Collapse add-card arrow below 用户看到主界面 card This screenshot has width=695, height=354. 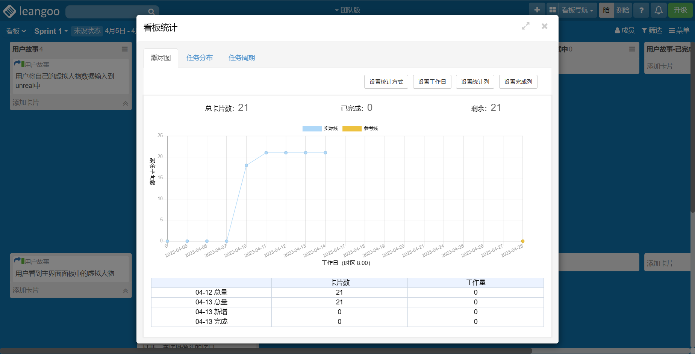[126, 291]
